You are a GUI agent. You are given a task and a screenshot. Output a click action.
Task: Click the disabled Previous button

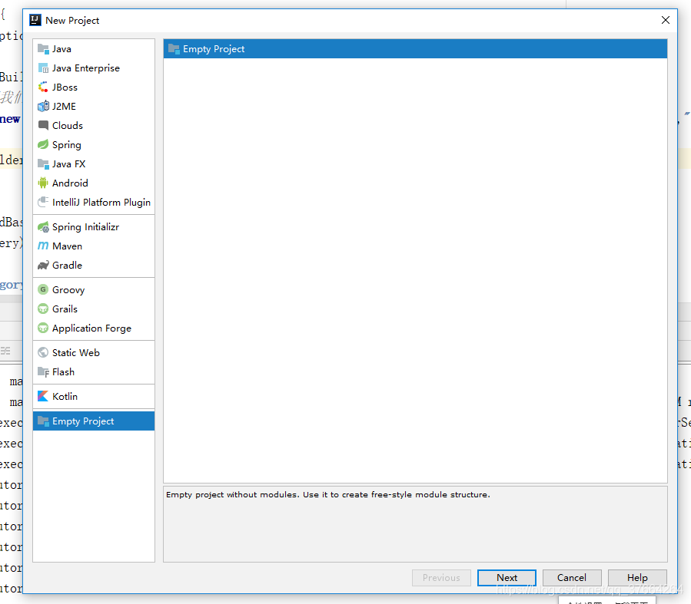pyautogui.click(x=441, y=578)
